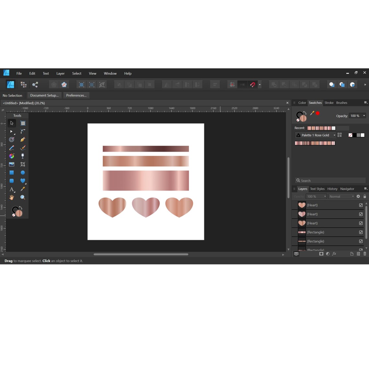Select the Zoom magnifier tool

[23, 197]
